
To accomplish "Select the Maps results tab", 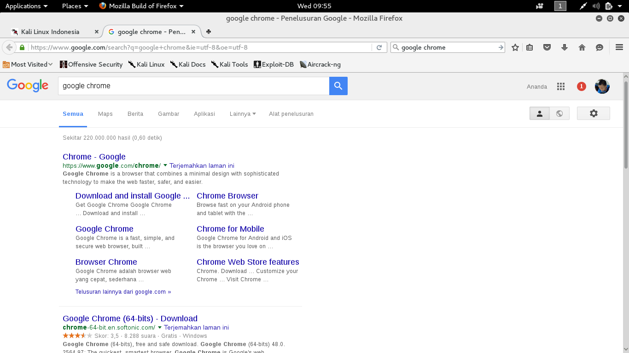I will tap(105, 114).
